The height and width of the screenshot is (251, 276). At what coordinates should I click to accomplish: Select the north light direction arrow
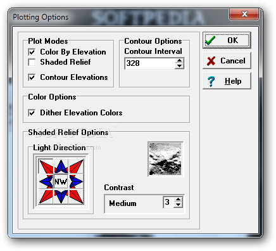(x=61, y=167)
